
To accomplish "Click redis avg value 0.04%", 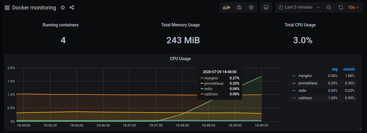I will pyautogui.click(x=333, y=90).
